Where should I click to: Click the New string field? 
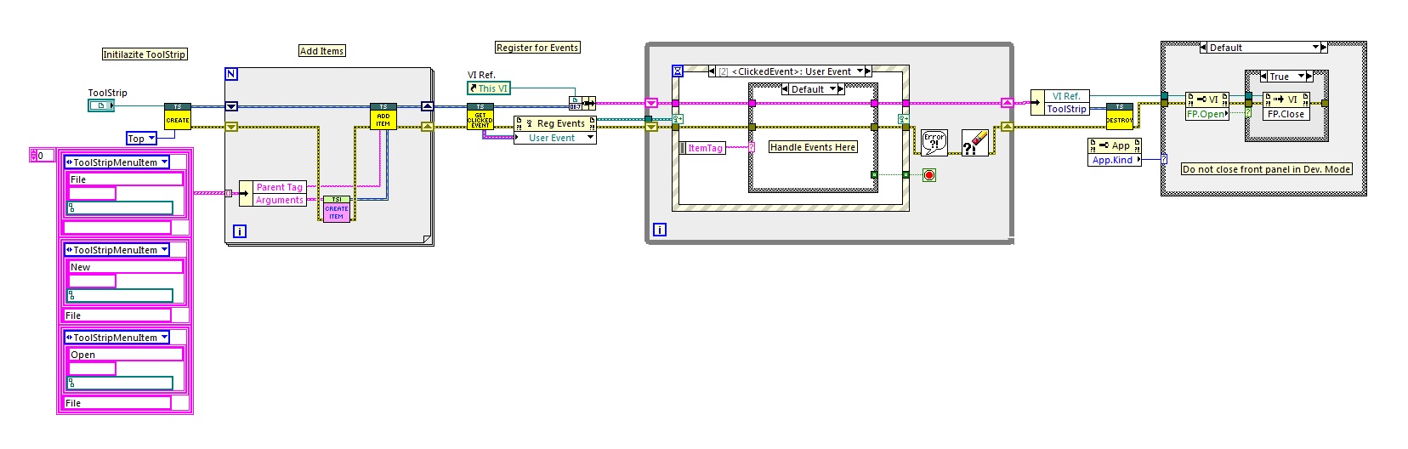coord(126,267)
